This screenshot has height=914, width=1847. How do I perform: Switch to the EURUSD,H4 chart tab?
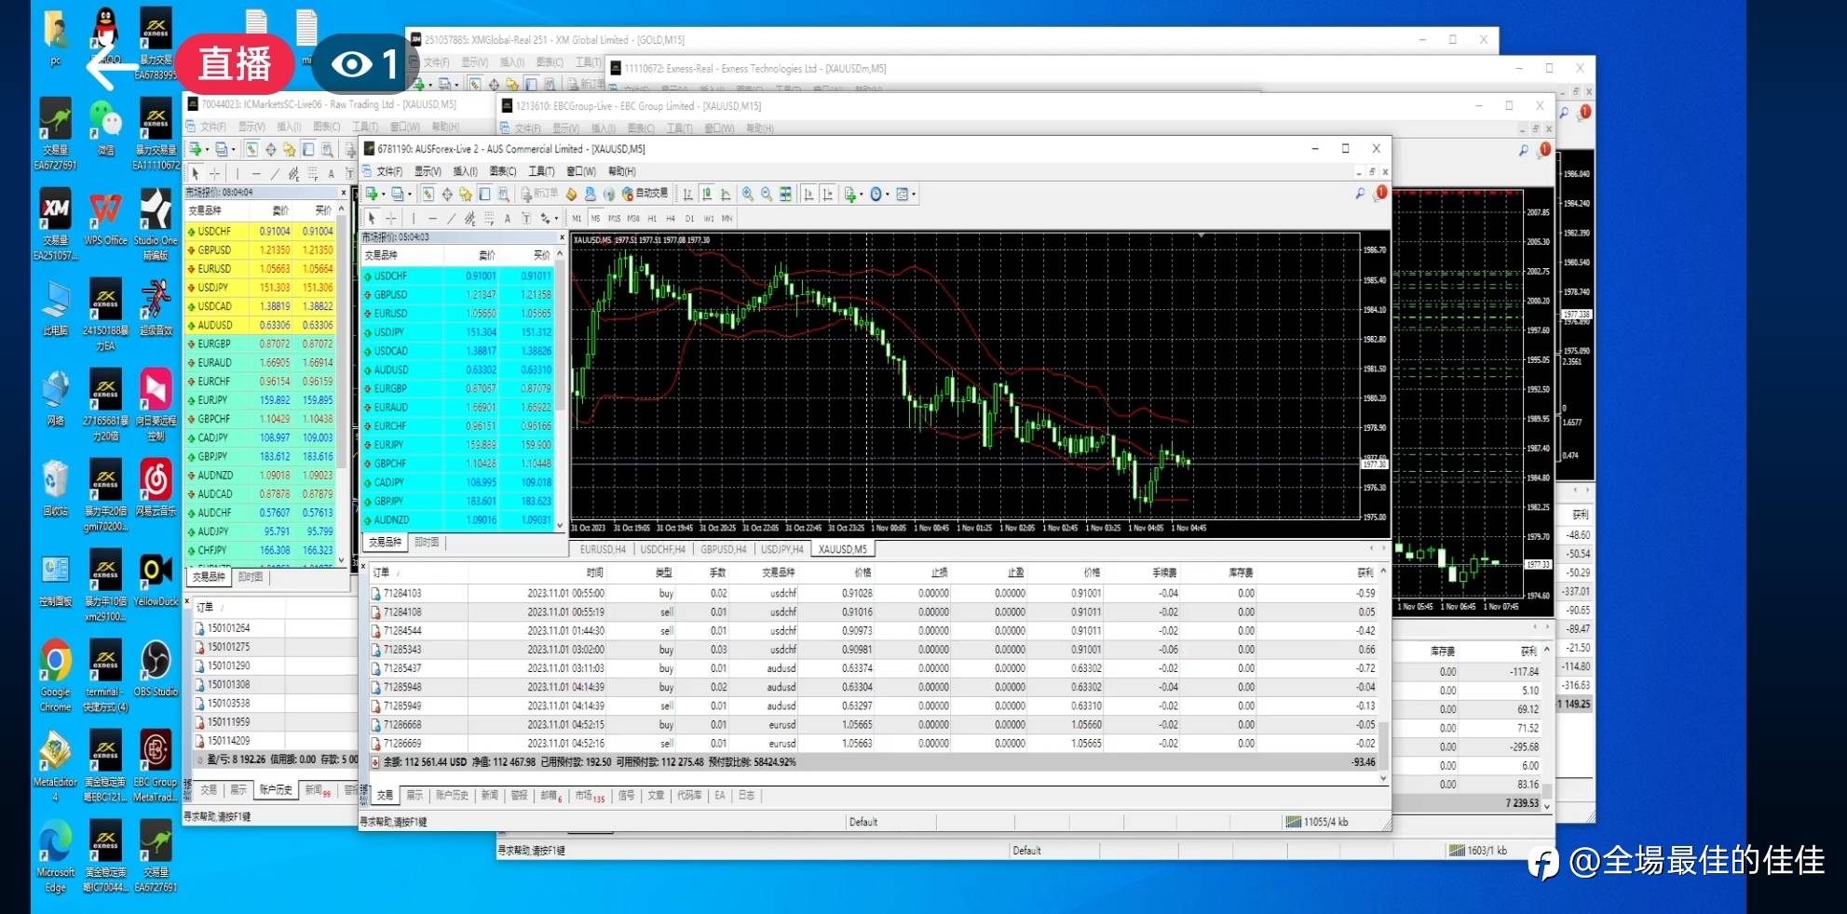tap(603, 549)
